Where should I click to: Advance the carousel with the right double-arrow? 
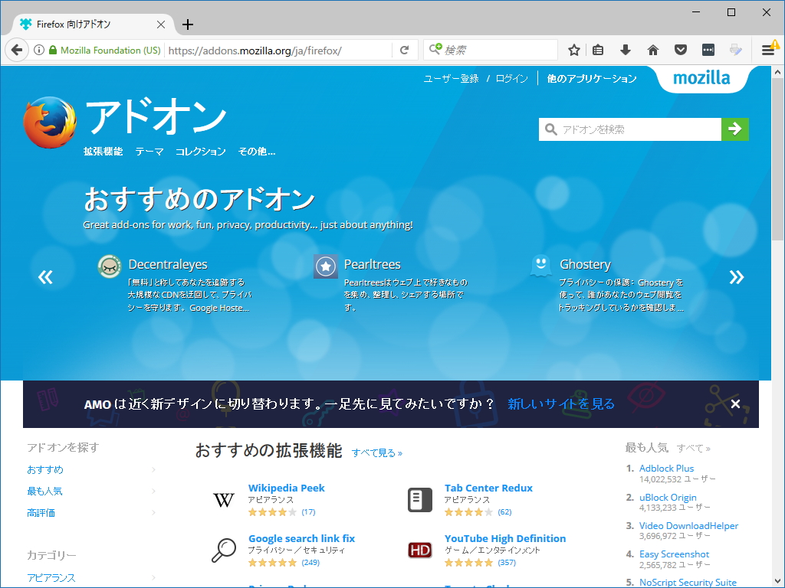pyautogui.click(x=736, y=277)
